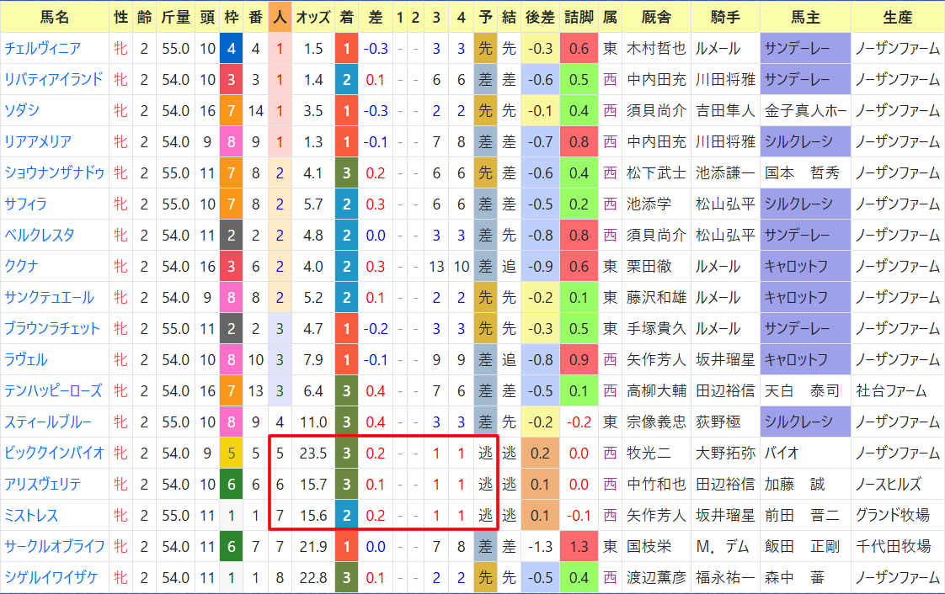945x594 pixels.
Task: Click white frame badge 1 in ミストレス row
Action: [232, 516]
